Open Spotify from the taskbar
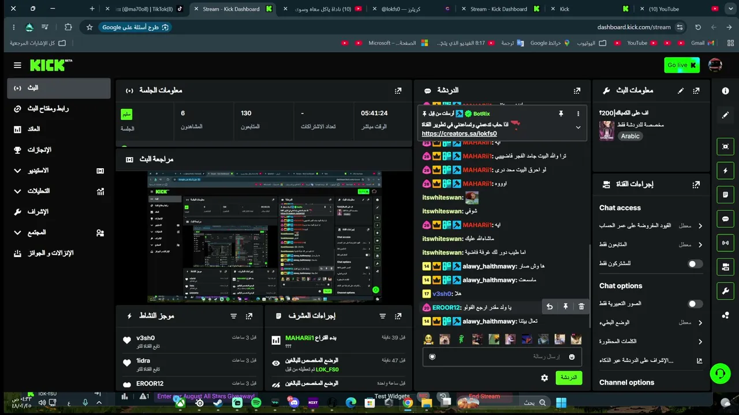Screen dimensions: 739x415 click(x=256, y=403)
